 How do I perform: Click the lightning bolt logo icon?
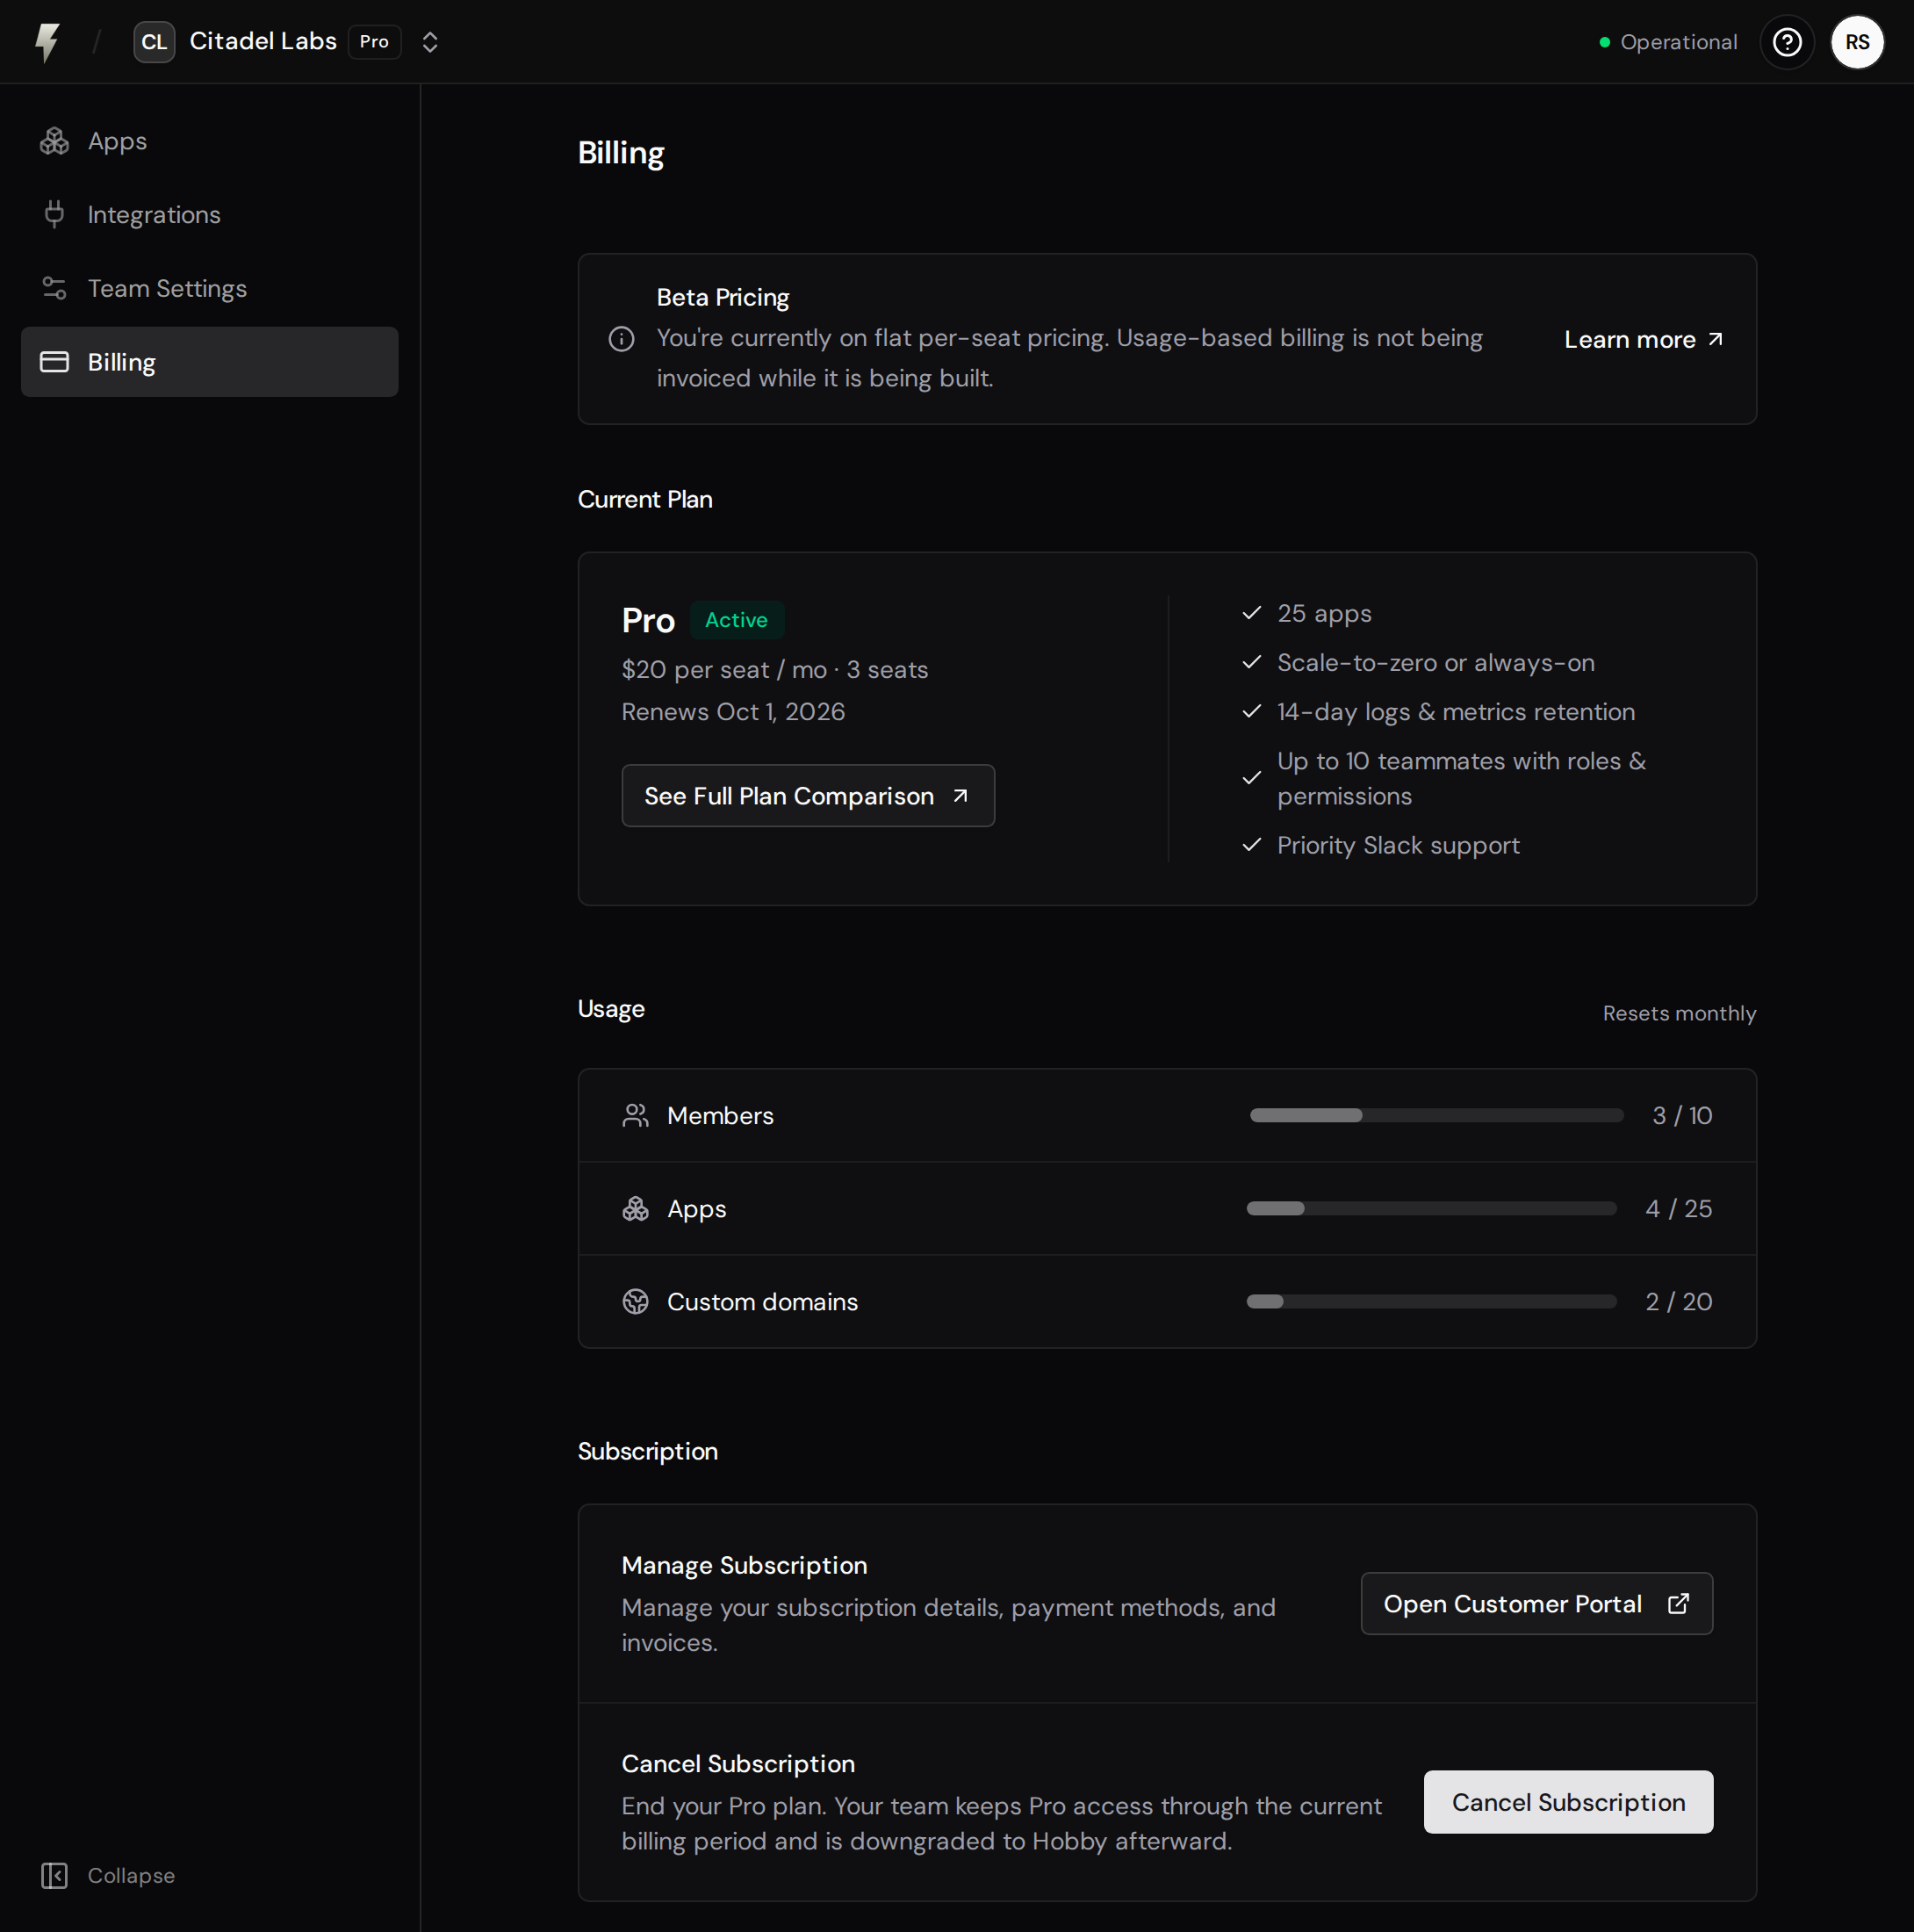[47, 42]
